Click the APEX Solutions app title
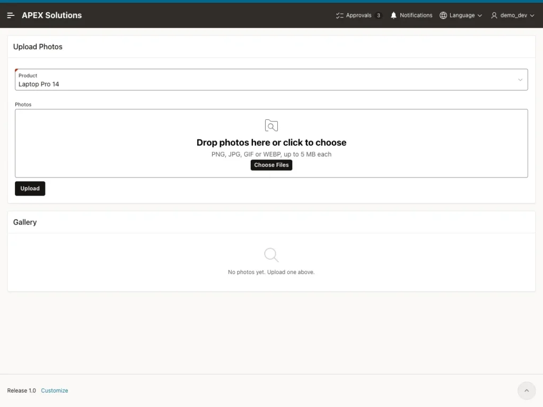This screenshot has width=543, height=407. (52, 15)
